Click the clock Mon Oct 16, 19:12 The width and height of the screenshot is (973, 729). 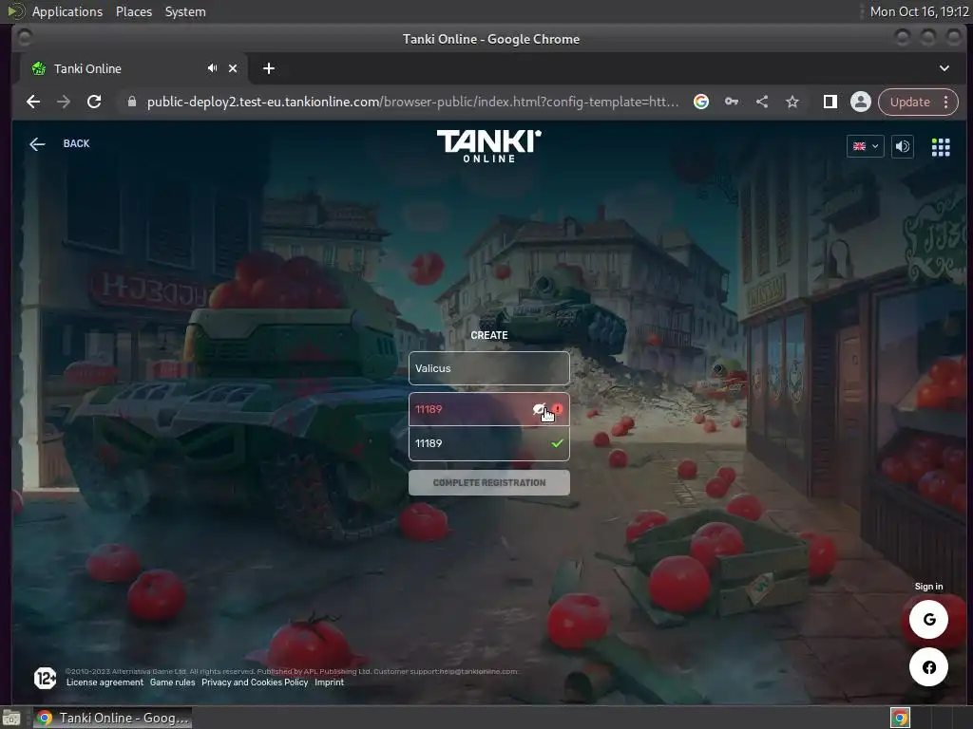point(919,11)
